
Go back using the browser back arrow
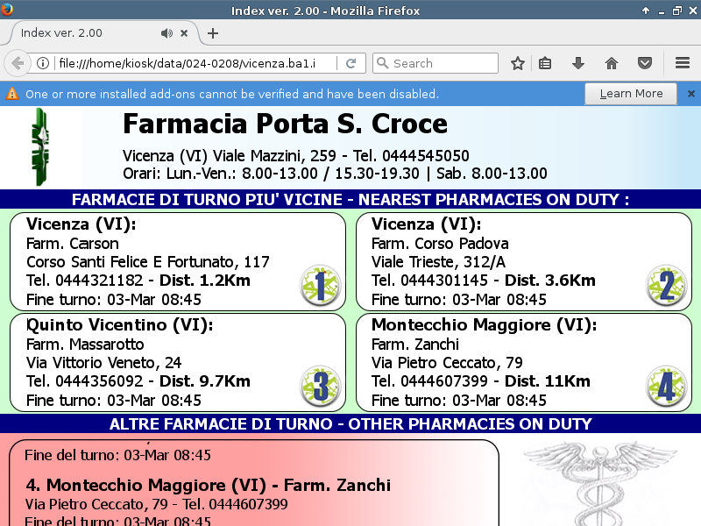[x=18, y=63]
